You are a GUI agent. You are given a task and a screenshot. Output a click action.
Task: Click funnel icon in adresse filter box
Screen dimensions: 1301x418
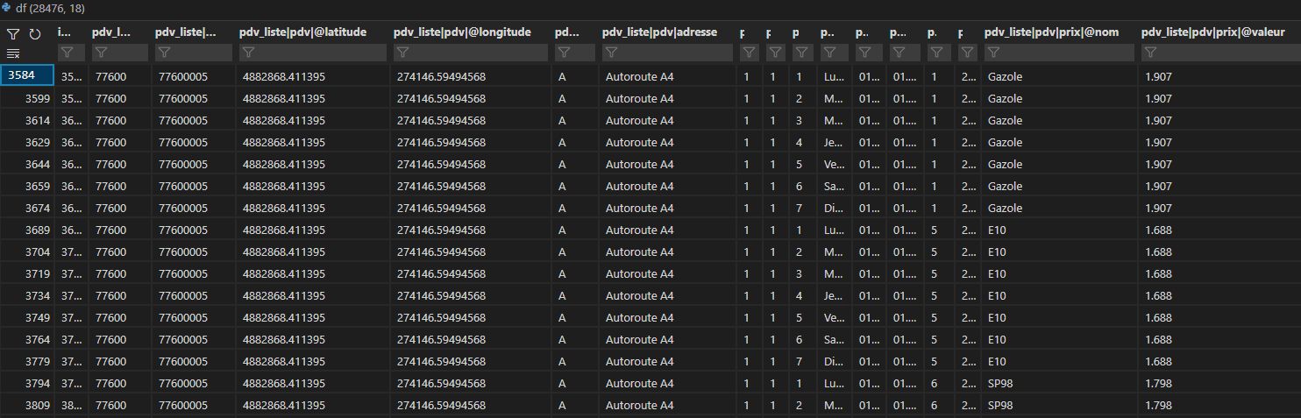point(612,53)
